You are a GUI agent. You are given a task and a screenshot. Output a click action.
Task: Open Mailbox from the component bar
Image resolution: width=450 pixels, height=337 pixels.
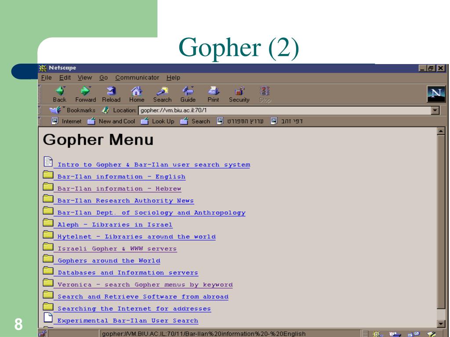[395, 334]
